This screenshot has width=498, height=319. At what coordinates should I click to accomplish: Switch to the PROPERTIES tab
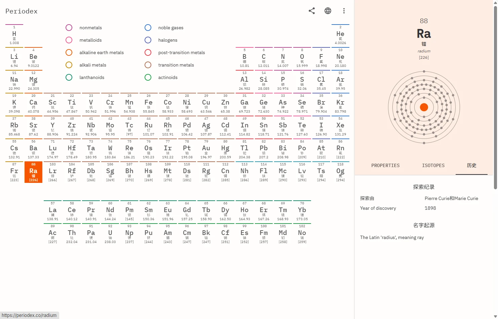[x=385, y=165]
